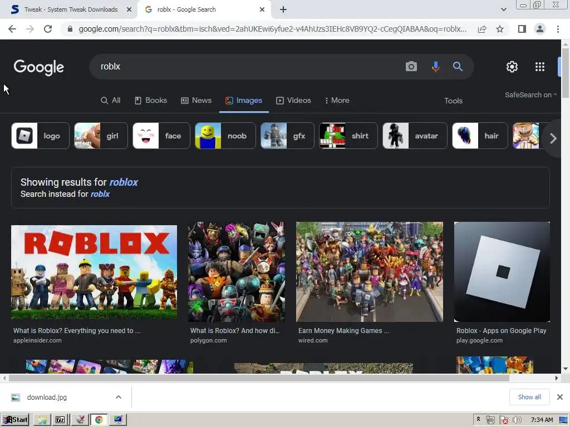Close the downloads bar
570x427 pixels.
[x=560, y=397]
